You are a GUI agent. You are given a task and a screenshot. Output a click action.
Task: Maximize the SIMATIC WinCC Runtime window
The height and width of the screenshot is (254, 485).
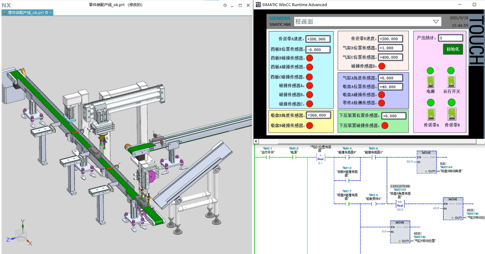tap(474, 5)
